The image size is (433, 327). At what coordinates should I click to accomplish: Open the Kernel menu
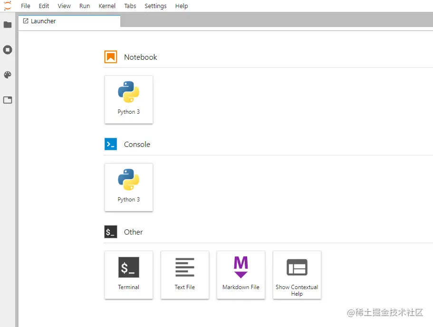(x=107, y=6)
